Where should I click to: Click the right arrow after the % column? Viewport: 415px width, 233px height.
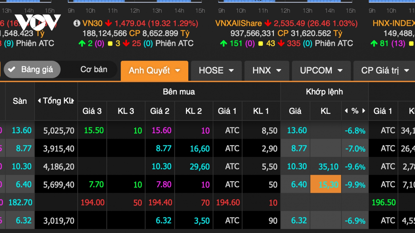(x=364, y=111)
